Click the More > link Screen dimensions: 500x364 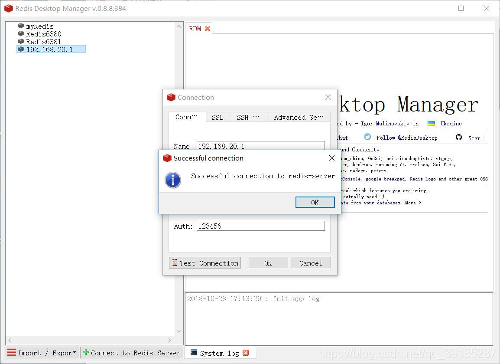pos(413,203)
